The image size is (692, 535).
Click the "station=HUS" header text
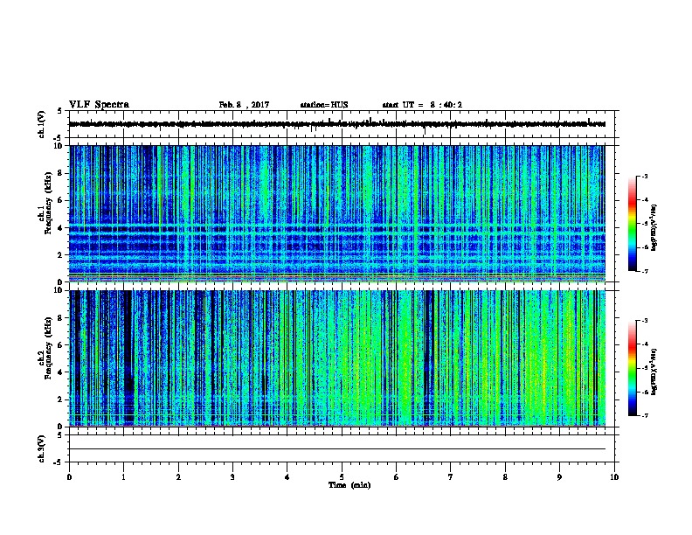[x=324, y=105]
